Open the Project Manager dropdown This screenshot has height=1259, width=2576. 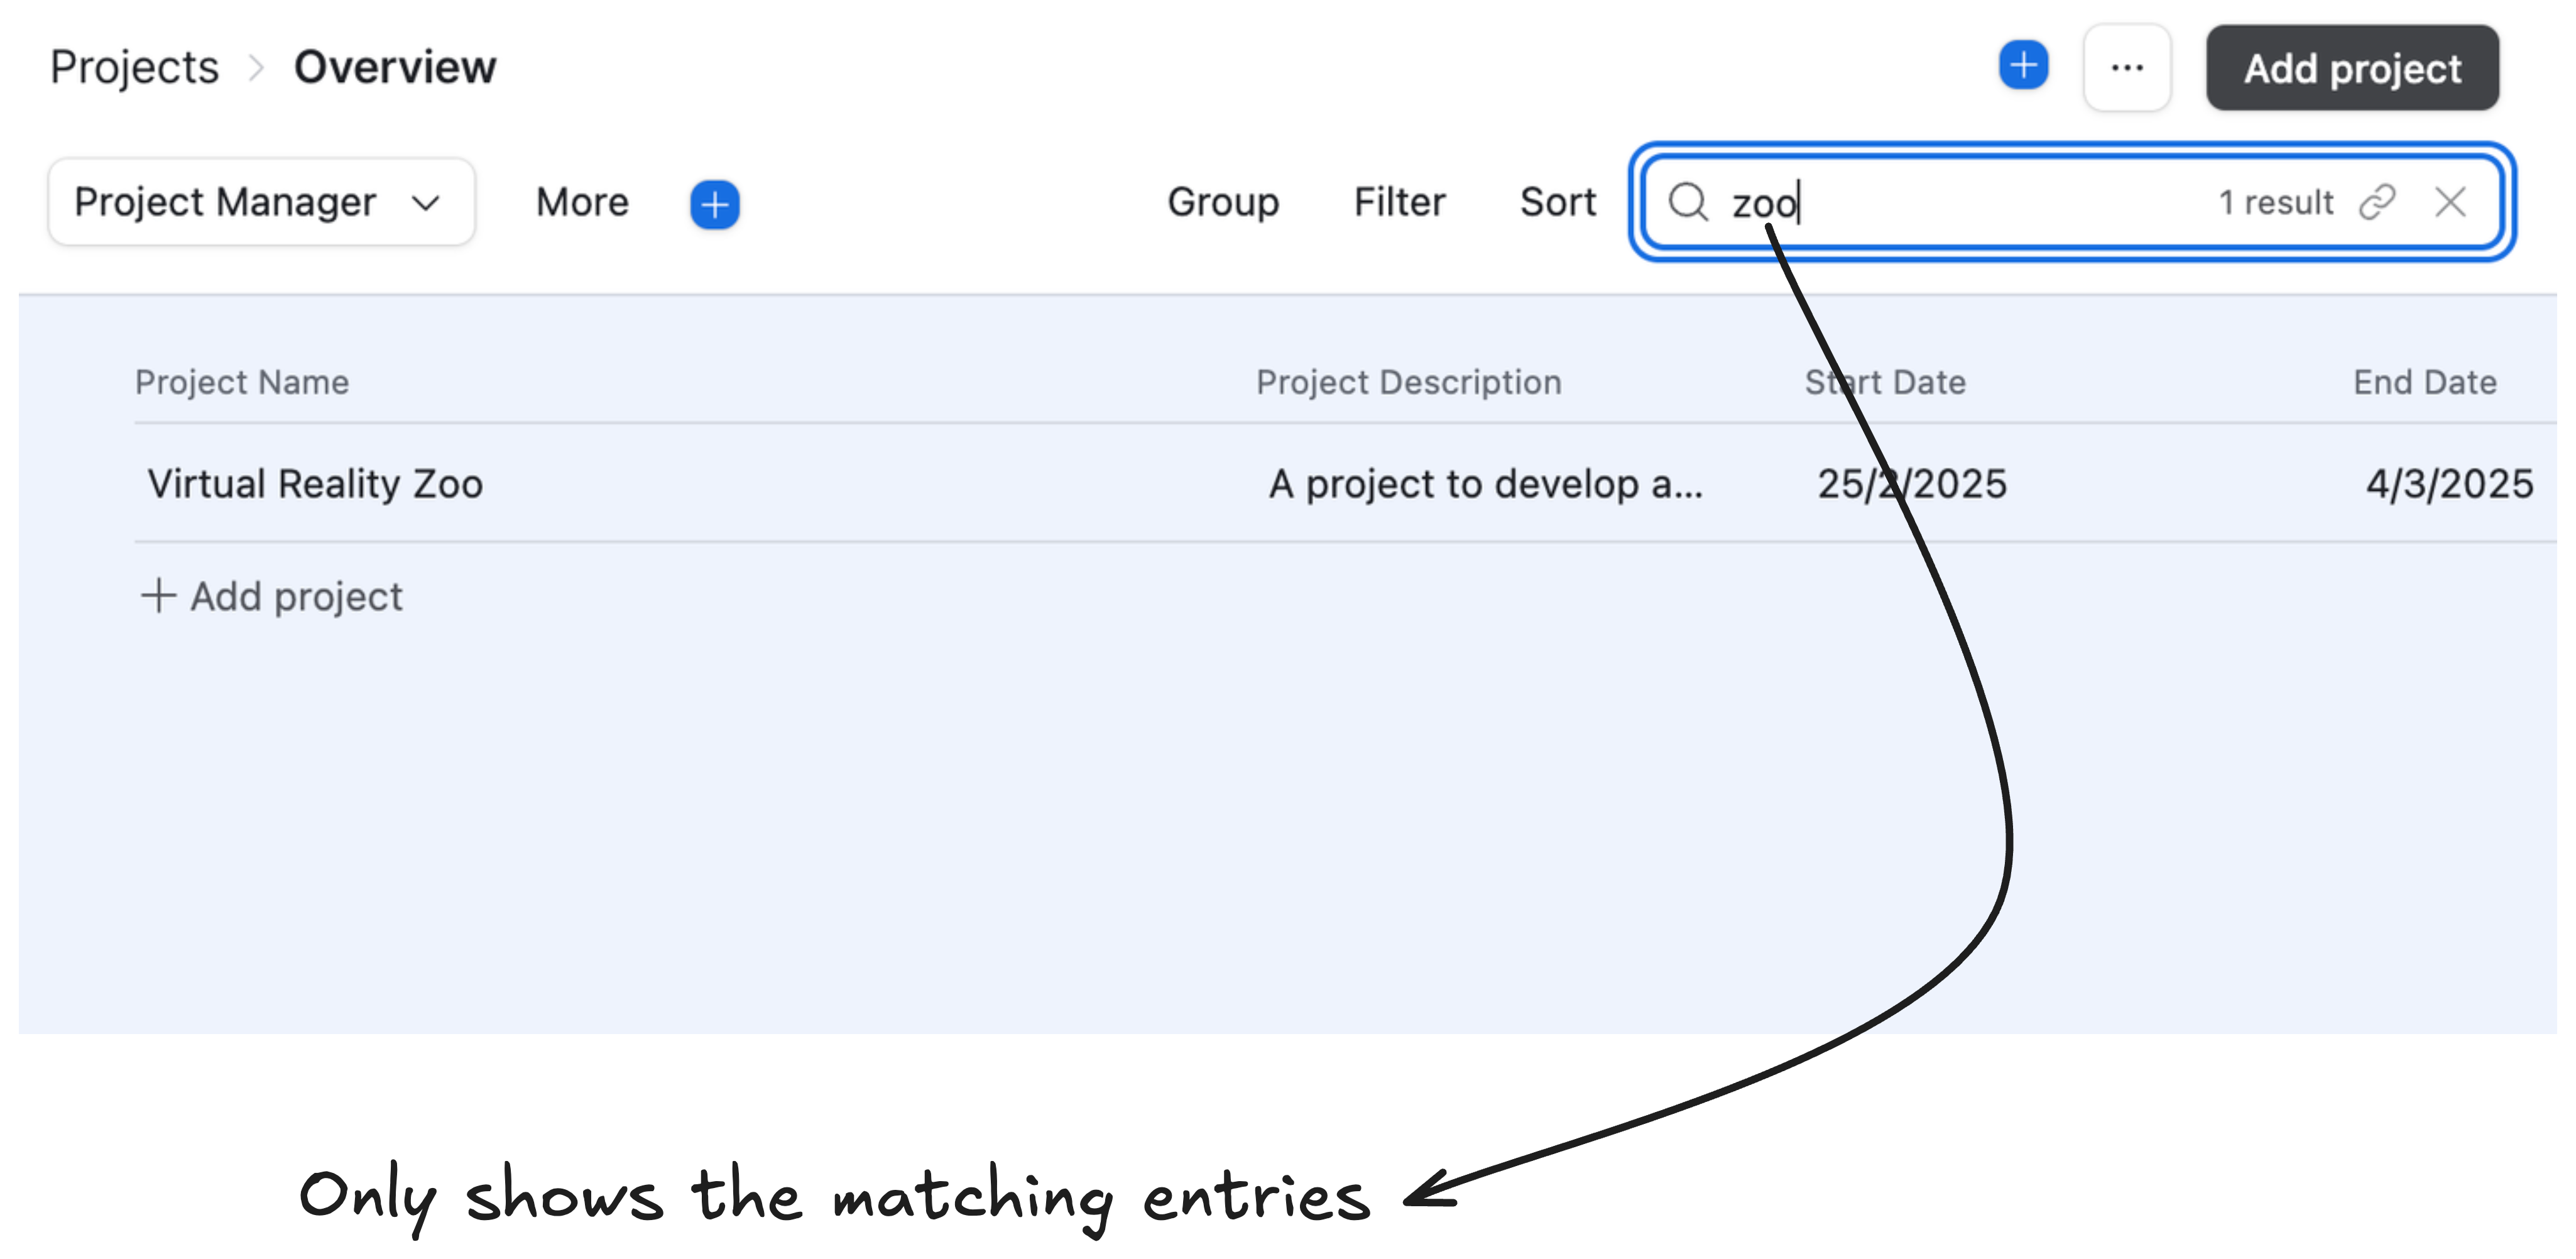[x=260, y=202]
